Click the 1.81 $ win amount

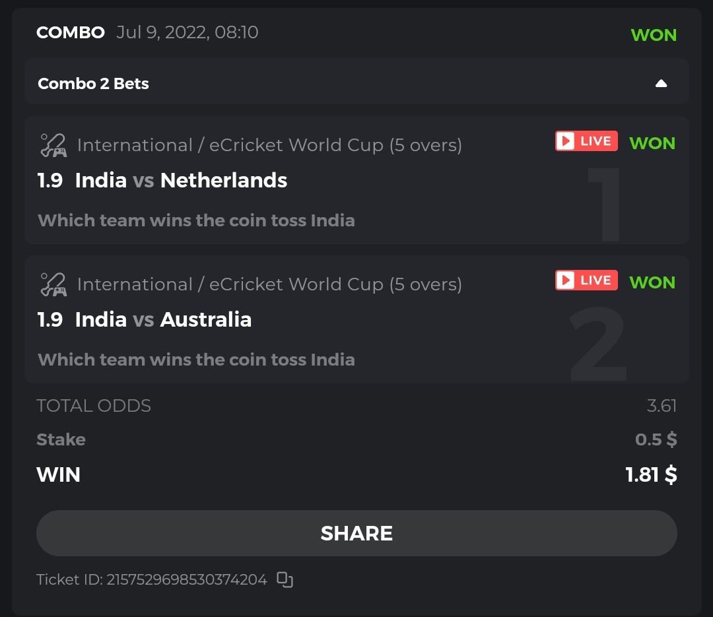tap(651, 474)
